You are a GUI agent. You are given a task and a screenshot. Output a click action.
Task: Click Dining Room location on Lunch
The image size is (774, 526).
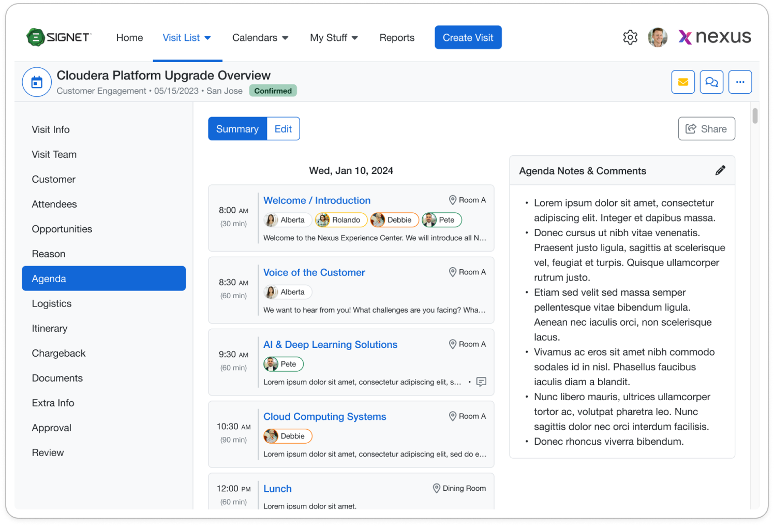click(x=459, y=488)
